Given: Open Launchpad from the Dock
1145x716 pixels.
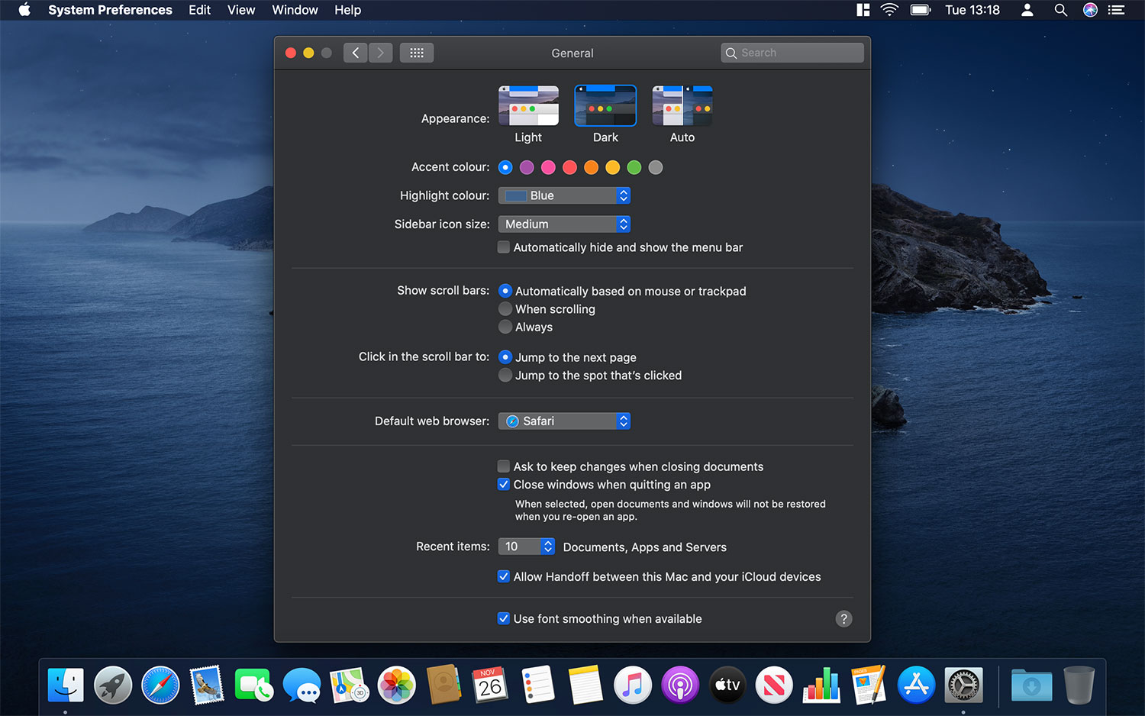Looking at the screenshot, I should [x=113, y=685].
